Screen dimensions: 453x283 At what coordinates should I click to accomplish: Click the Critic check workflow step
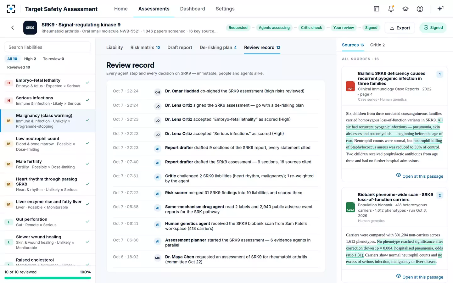point(311,28)
